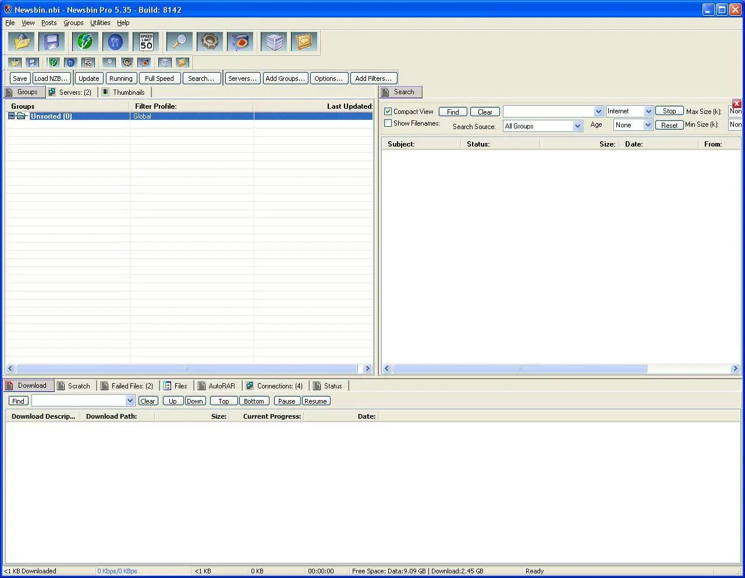Close the Search panel with red X
Viewport: 745px width, 578px height.
[x=737, y=104]
